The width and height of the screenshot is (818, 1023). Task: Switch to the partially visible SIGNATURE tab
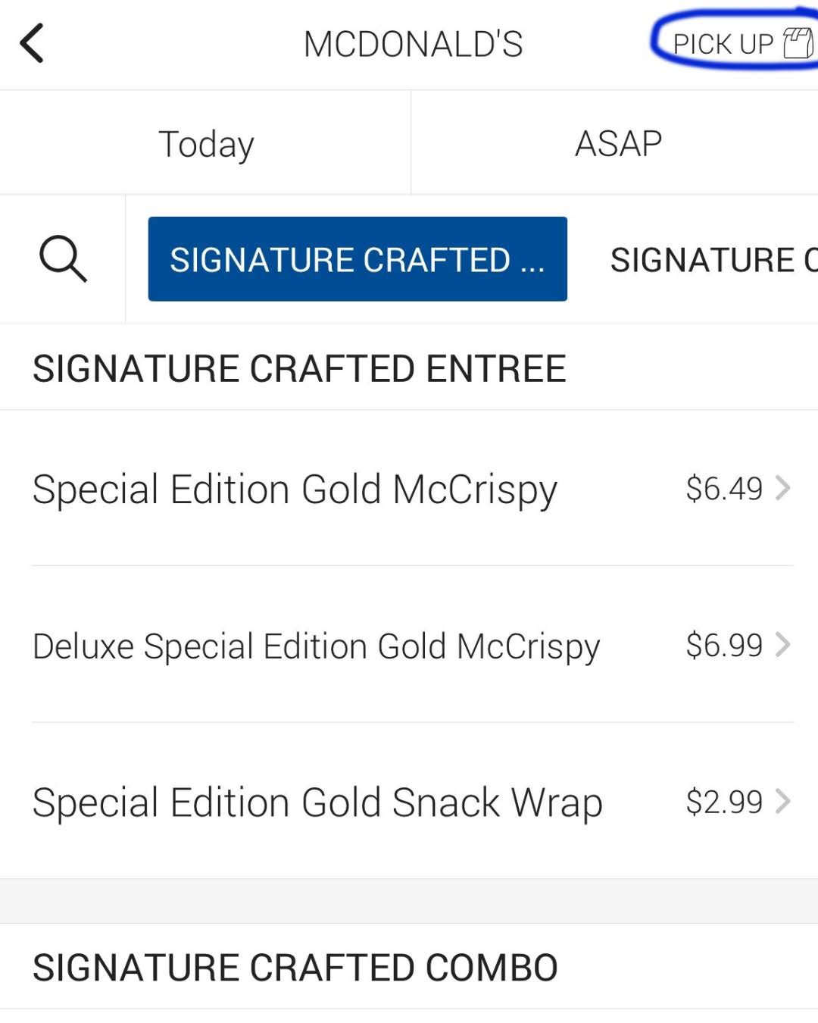pyautogui.click(x=713, y=260)
